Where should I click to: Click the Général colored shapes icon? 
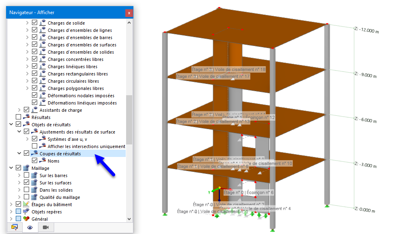26,219
